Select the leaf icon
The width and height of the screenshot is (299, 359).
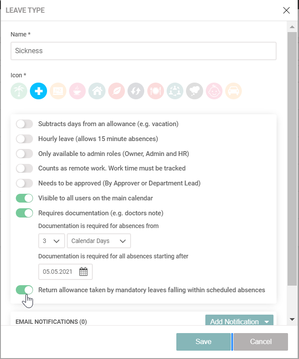[117, 91]
